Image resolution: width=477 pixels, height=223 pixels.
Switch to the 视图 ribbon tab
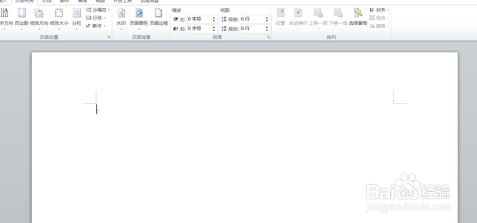[100, 2]
